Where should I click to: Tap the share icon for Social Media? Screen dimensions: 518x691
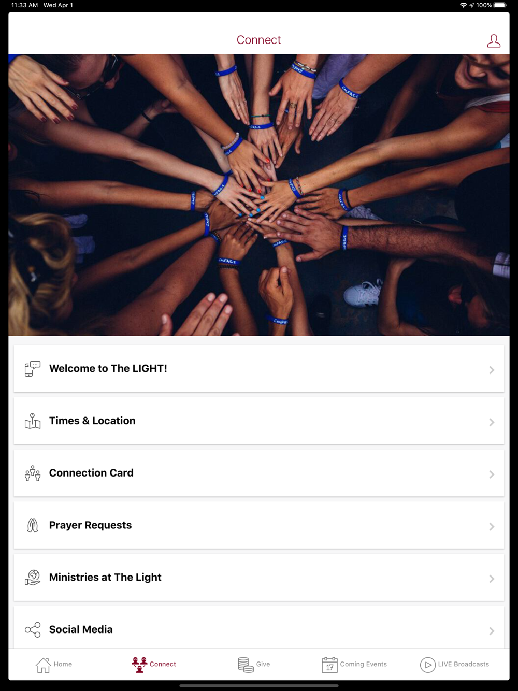(33, 630)
